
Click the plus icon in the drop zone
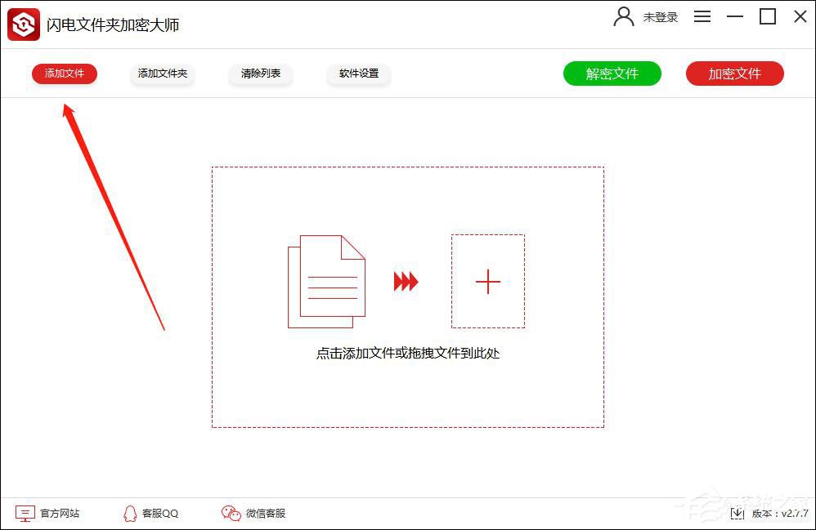tap(487, 281)
